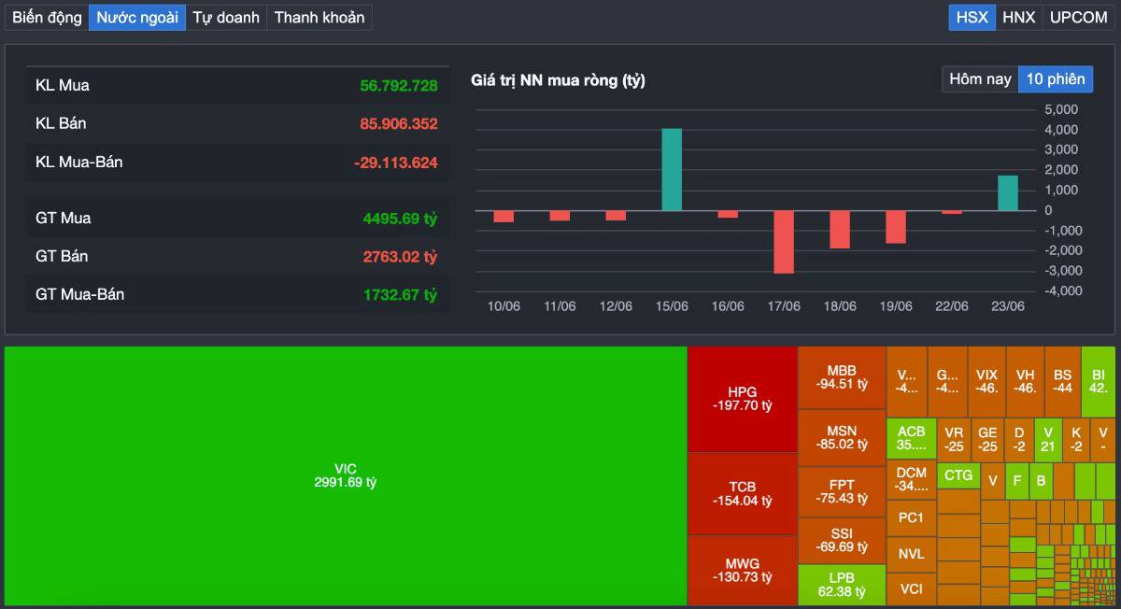
Task: Select the red HPG treemap tile
Action: point(742,399)
